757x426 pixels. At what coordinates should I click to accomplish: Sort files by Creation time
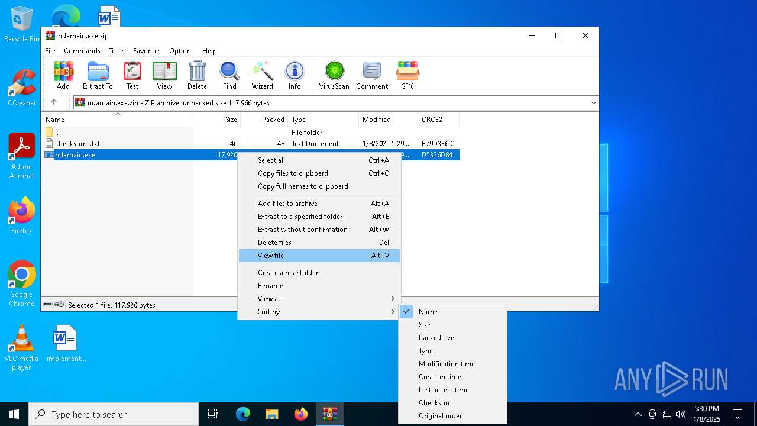point(452,377)
